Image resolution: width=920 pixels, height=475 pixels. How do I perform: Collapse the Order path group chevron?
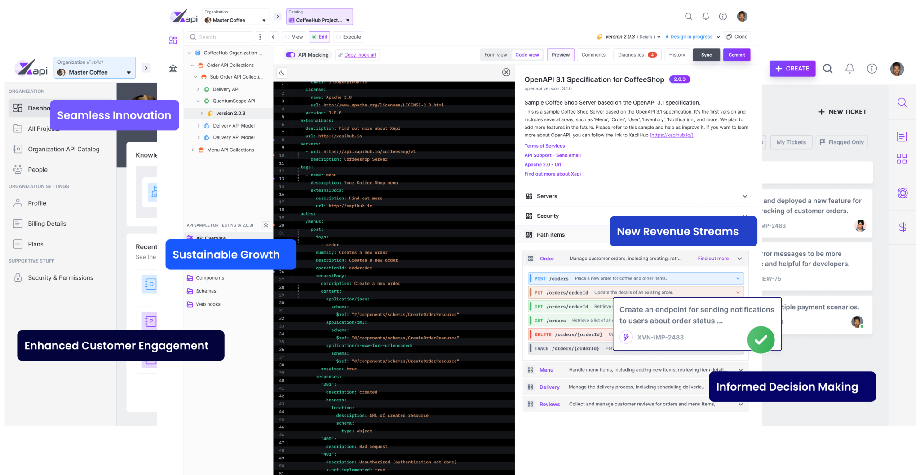pyautogui.click(x=739, y=259)
